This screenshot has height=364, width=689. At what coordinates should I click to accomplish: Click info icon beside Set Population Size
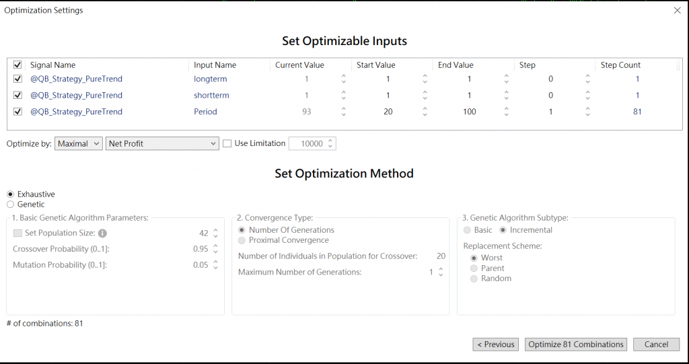(x=102, y=233)
